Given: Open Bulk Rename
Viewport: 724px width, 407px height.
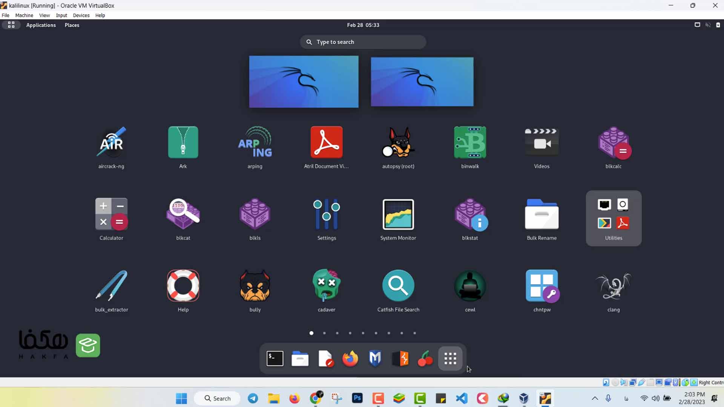Looking at the screenshot, I should (x=542, y=219).
